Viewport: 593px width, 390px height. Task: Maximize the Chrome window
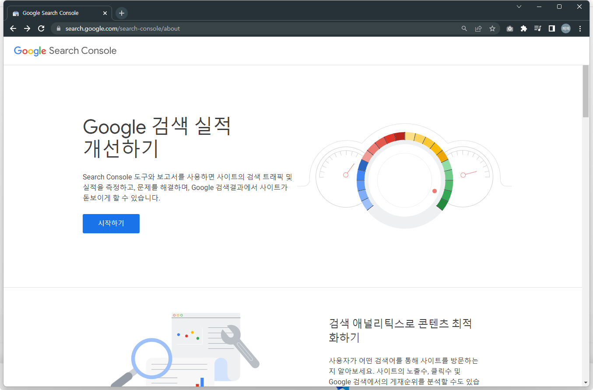(559, 7)
